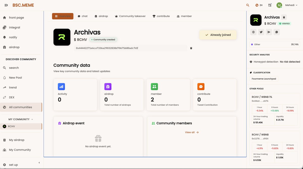Click the No risk detected text
The image size is (303, 169).
click(290, 62)
